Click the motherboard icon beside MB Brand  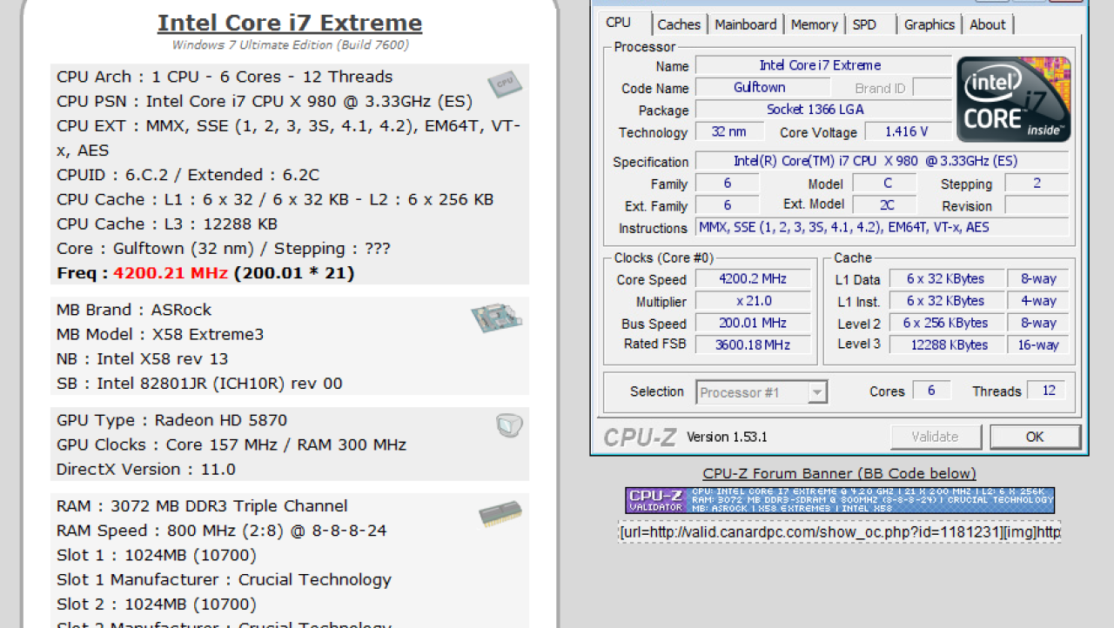pyautogui.click(x=497, y=317)
